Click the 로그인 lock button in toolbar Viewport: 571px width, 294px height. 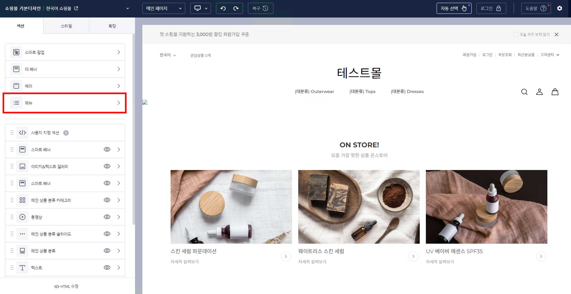click(x=491, y=8)
